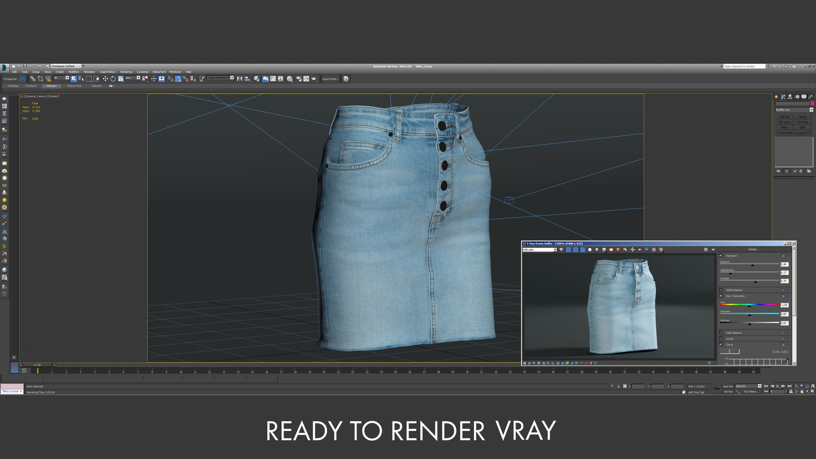Open the reference coordinate View dropdown
816x459 pixels.
click(x=133, y=78)
